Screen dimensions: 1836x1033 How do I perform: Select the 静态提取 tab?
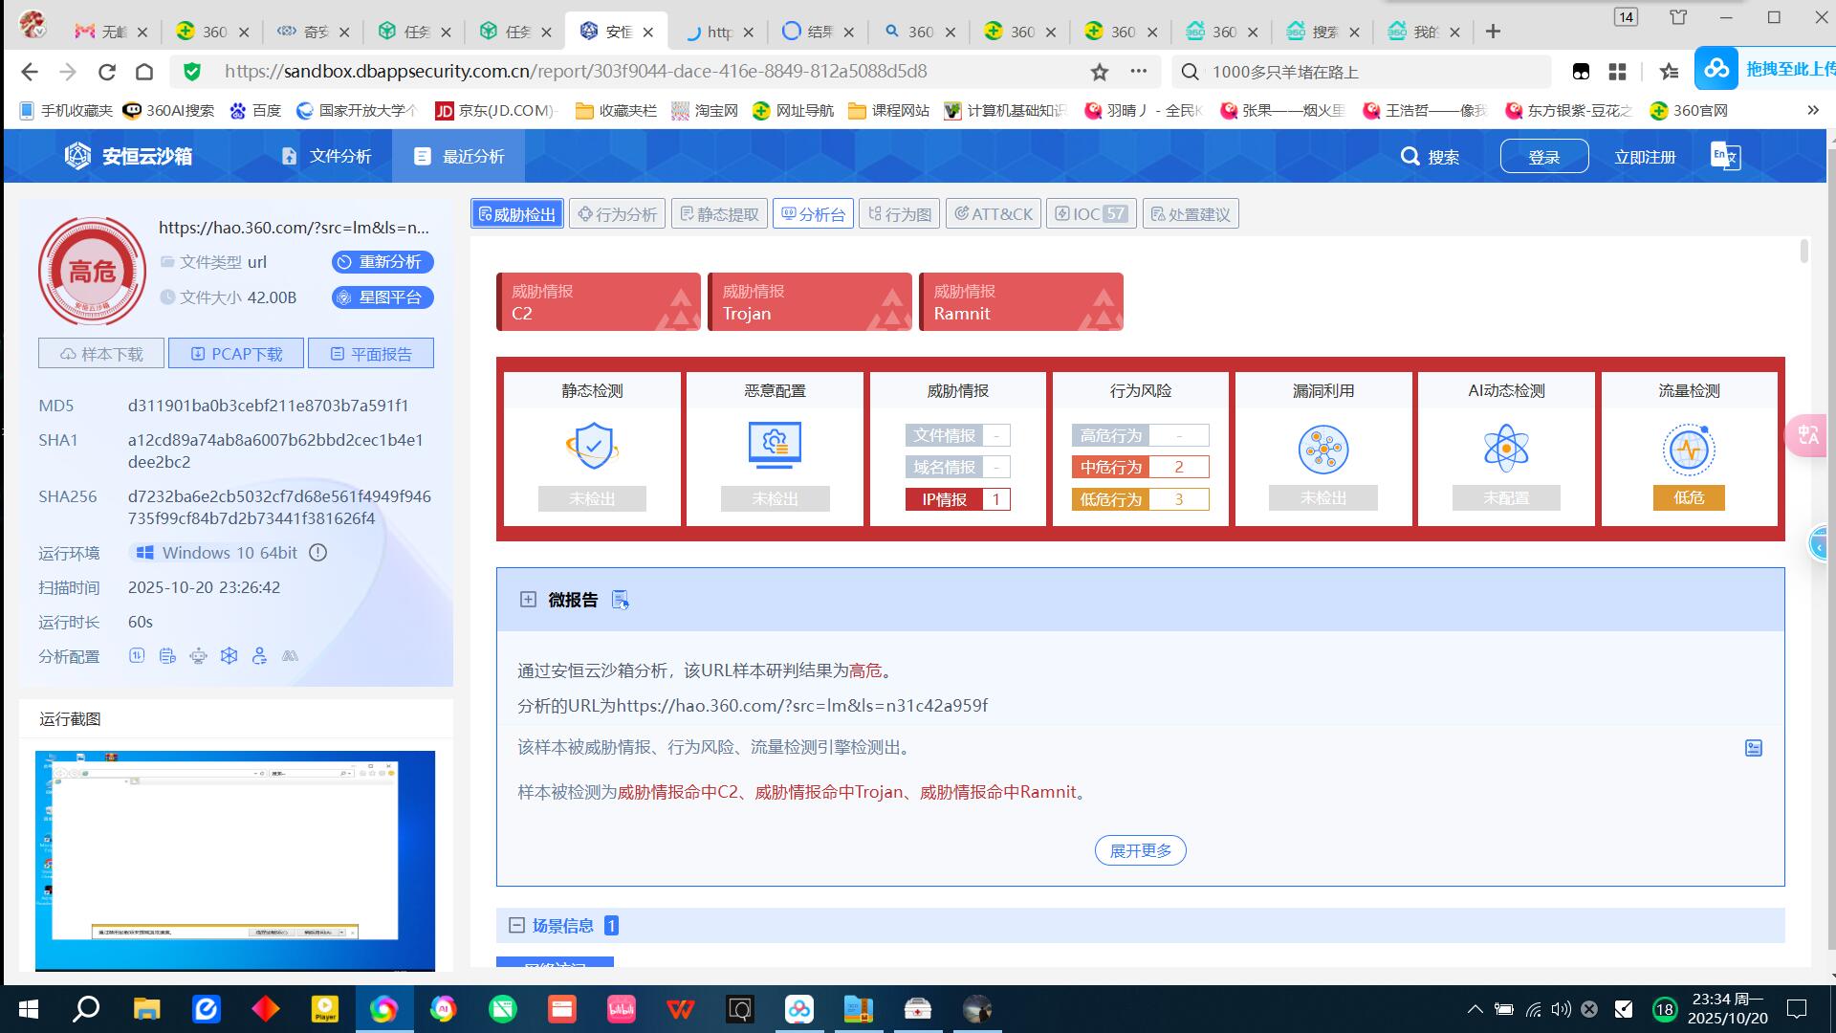point(719,214)
